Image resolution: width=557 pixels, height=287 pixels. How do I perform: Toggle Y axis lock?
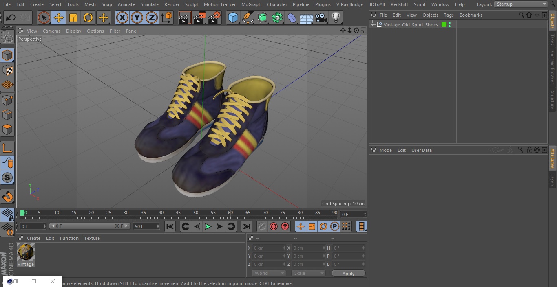pyautogui.click(x=137, y=18)
